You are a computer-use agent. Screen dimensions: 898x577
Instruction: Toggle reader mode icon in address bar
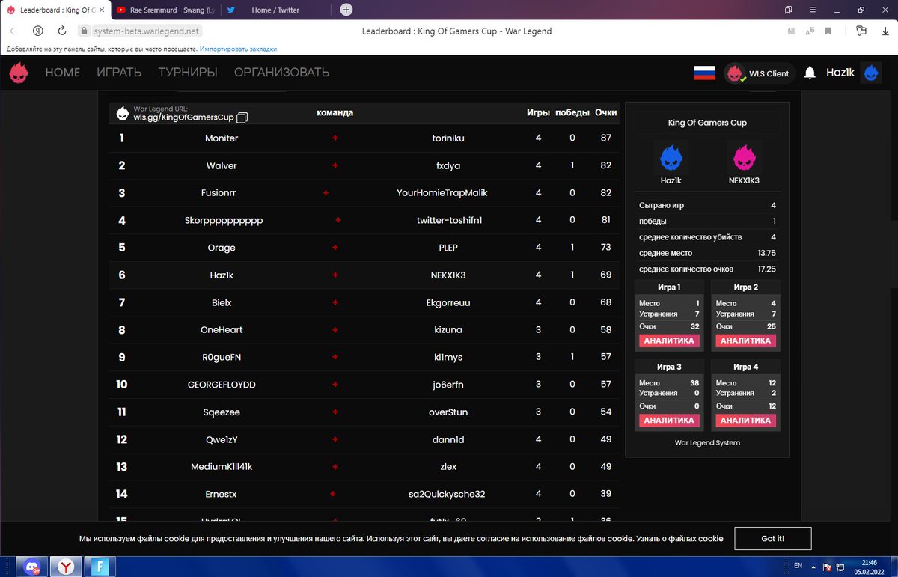792,31
